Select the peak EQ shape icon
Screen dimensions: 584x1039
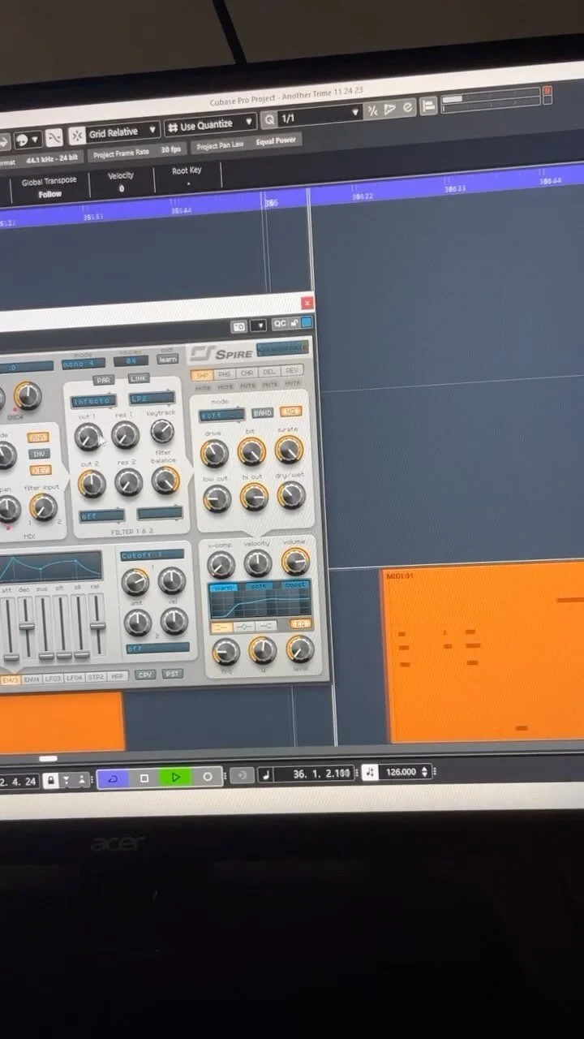point(243,626)
